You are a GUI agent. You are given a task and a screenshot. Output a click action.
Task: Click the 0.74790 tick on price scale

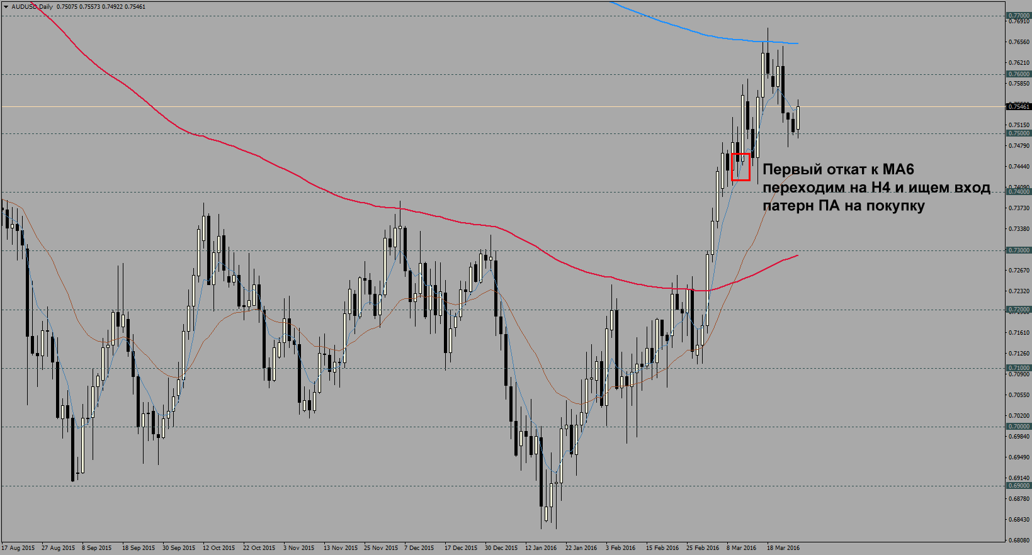(x=1019, y=146)
